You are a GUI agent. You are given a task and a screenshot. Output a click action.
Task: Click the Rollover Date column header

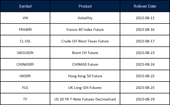click(145, 6)
